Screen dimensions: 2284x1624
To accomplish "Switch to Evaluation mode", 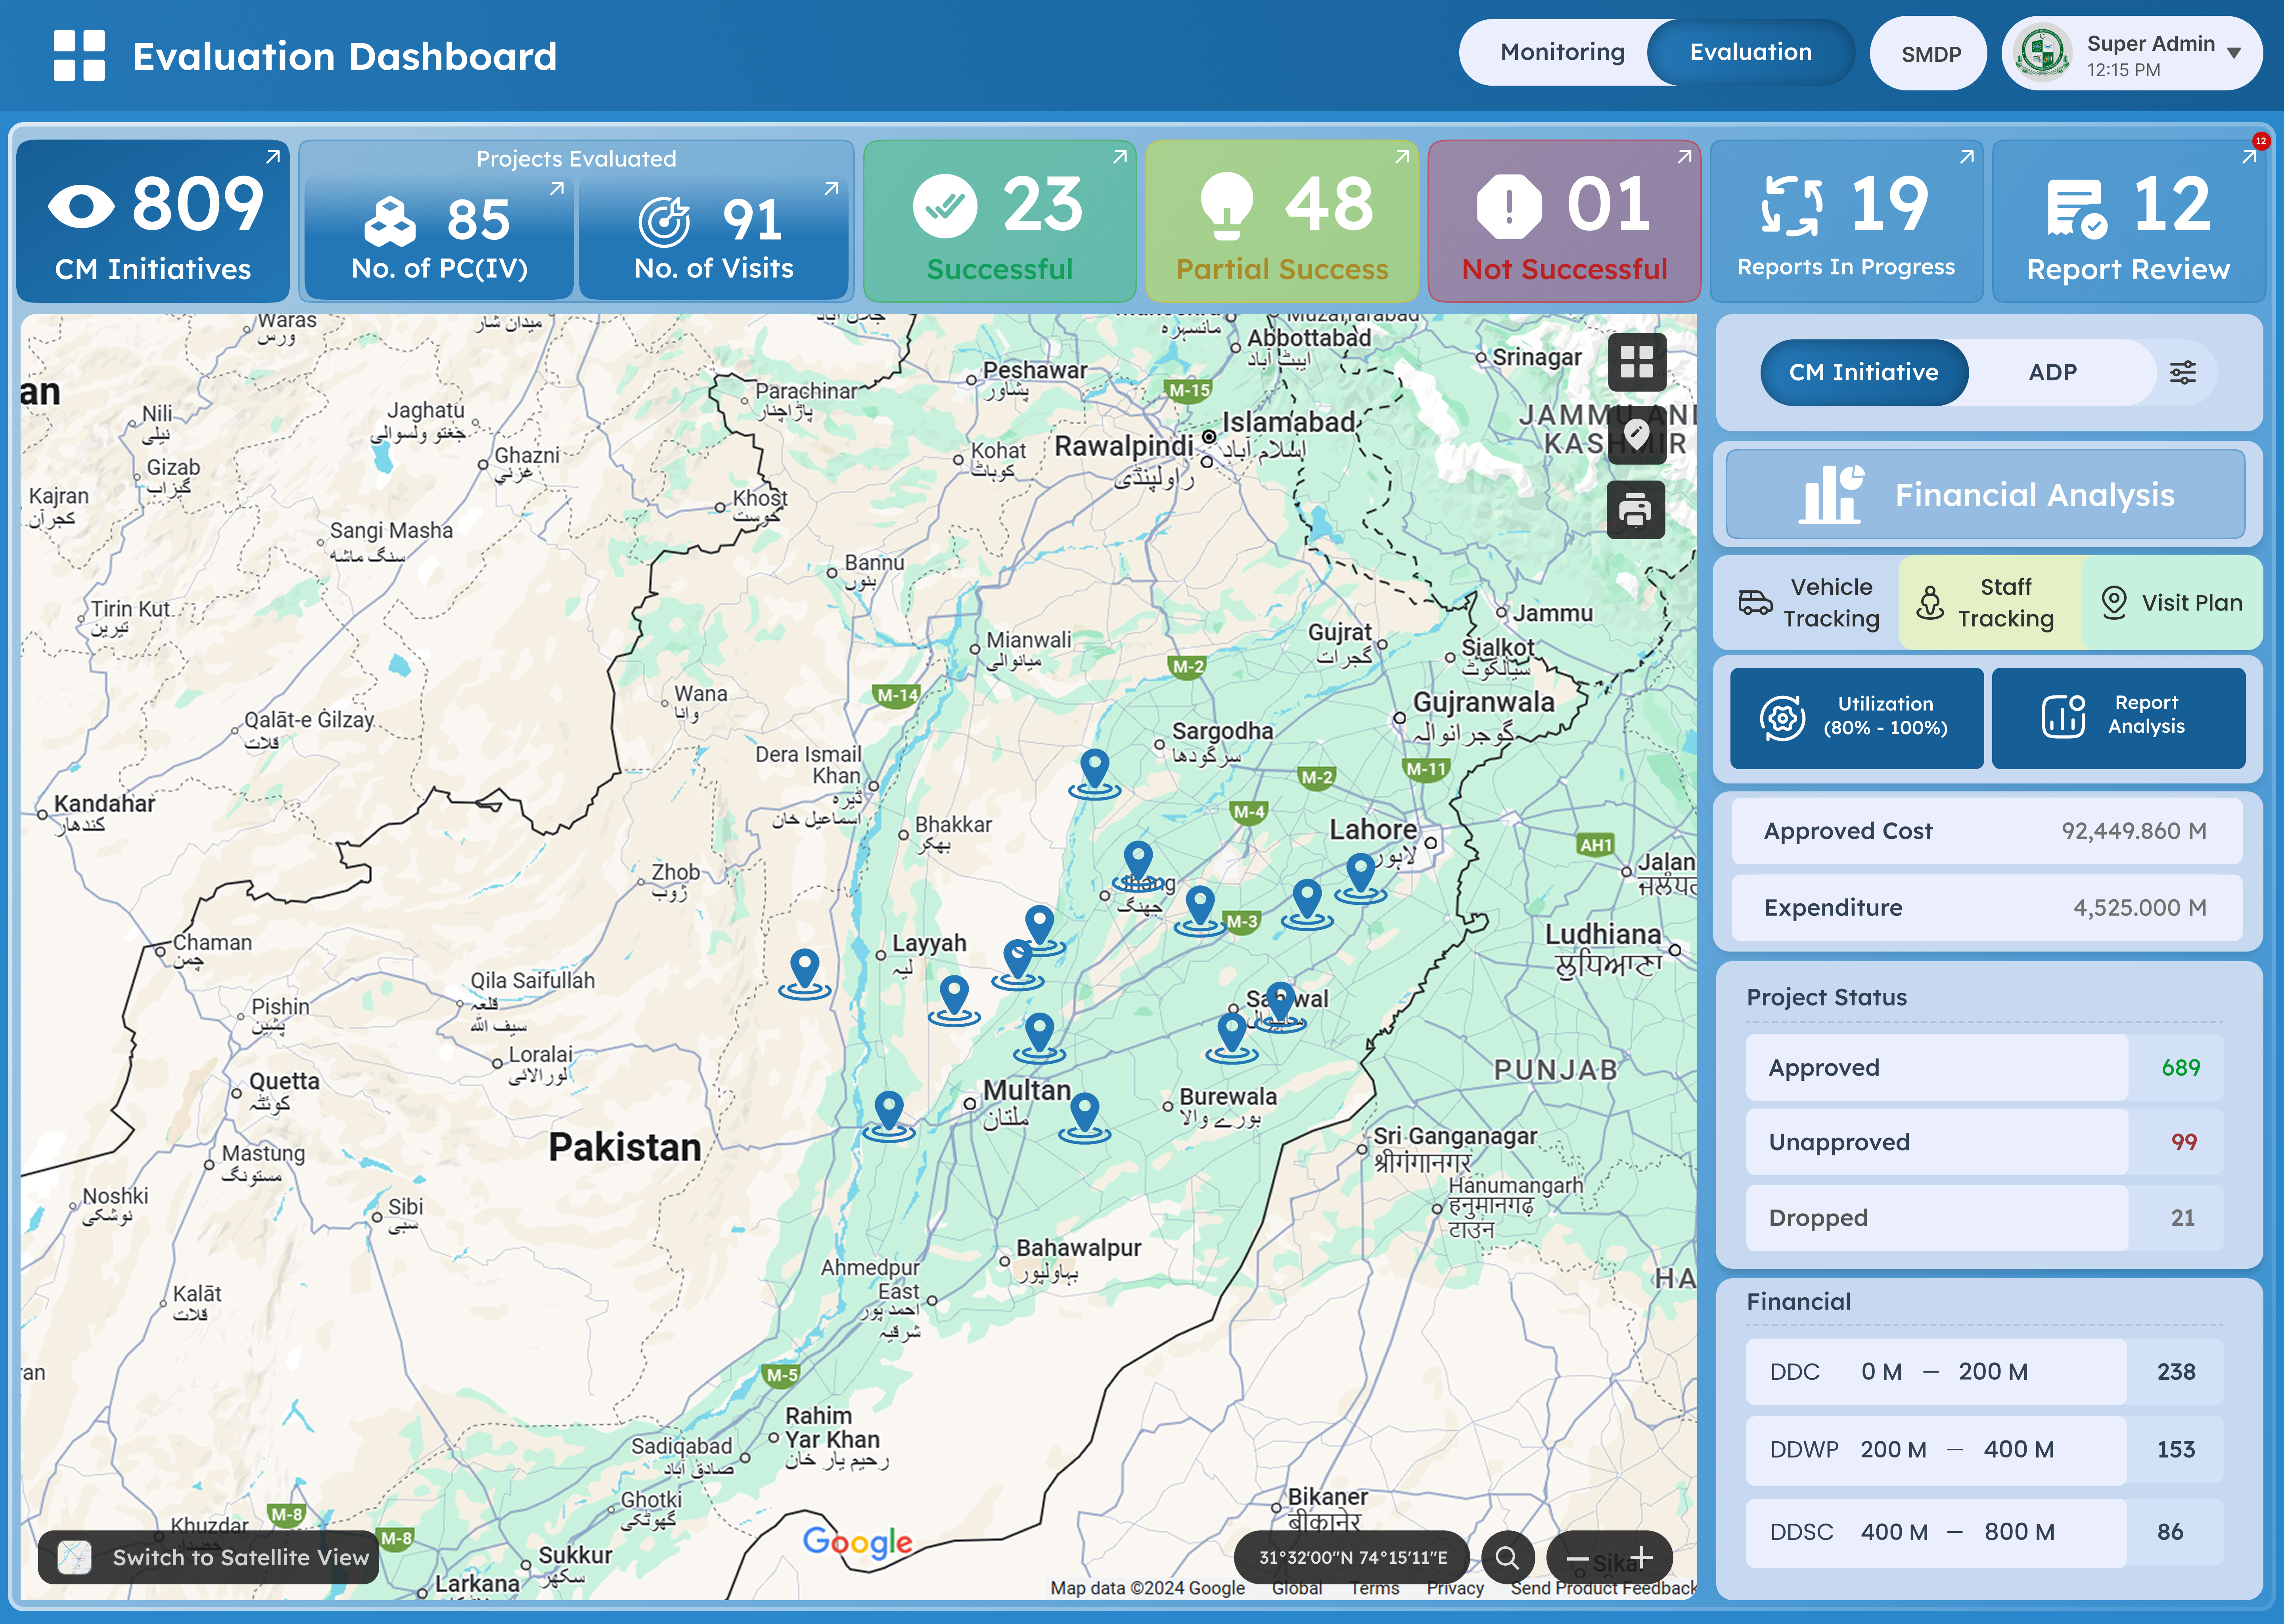I will pos(1751,52).
